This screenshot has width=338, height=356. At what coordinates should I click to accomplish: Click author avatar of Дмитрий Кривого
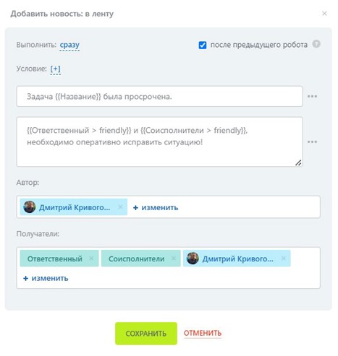click(x=30, y=207)
